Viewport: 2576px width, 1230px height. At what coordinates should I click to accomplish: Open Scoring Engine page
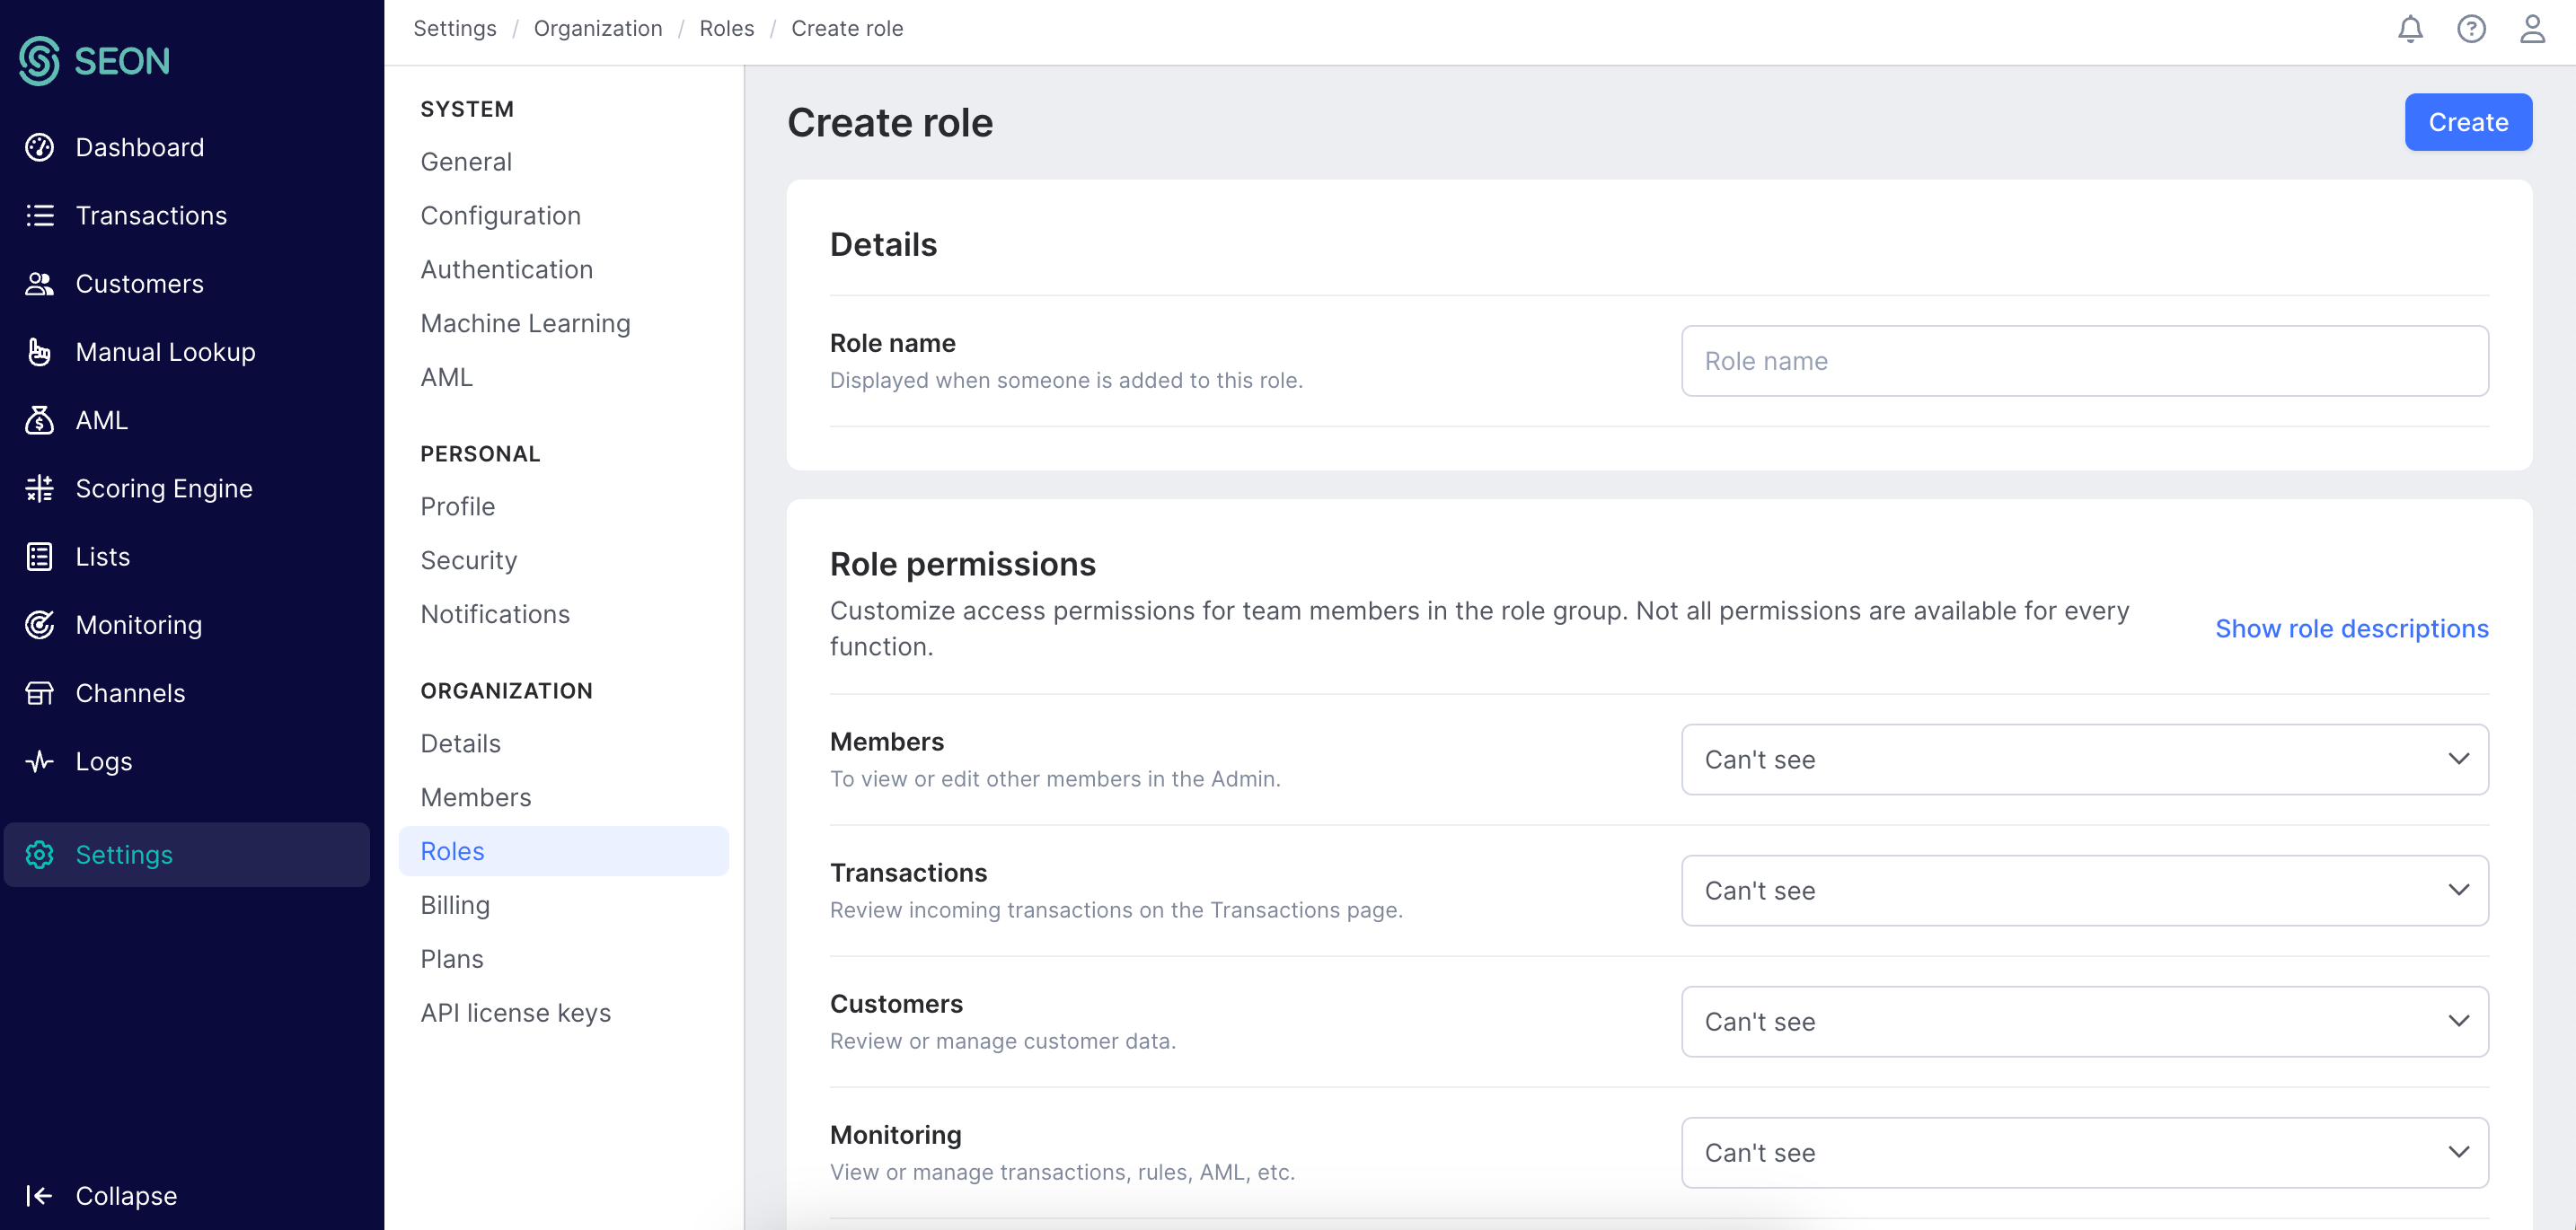[164, 488]
